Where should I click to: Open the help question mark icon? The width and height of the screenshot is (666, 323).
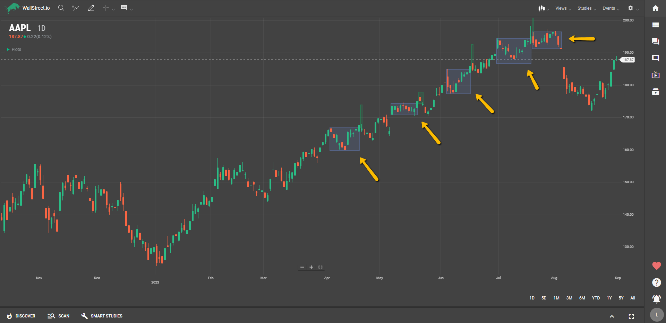click(x=656, y=282)
